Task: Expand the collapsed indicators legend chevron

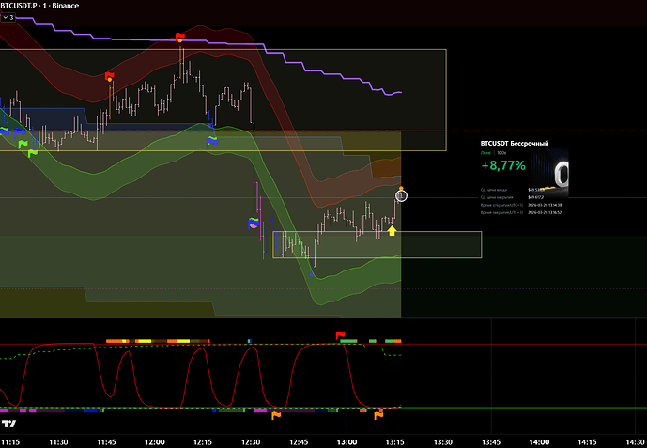Action: [9, 18]
